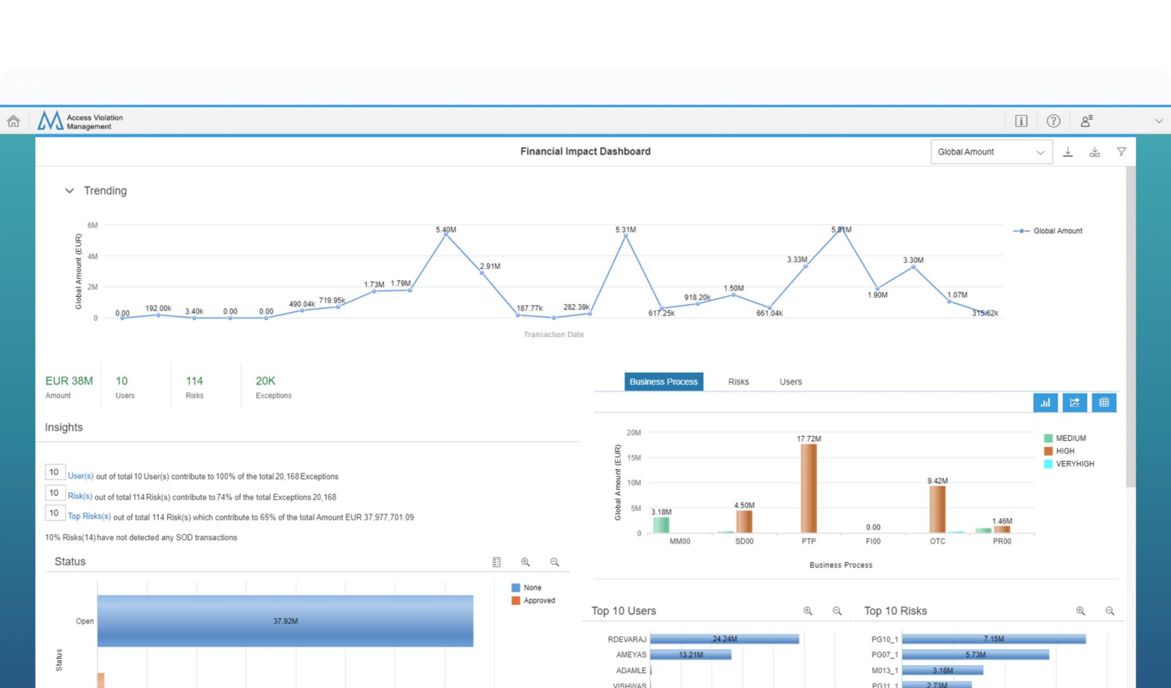Screen dimensions: 1171x688
Task: Click the Top Risks(s) link
Action: pos(89,517)
